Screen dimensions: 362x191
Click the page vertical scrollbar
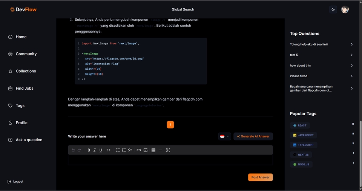[360, 153]
